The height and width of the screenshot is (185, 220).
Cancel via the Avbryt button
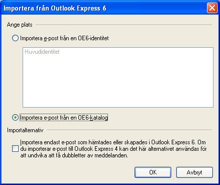(194, 172)
